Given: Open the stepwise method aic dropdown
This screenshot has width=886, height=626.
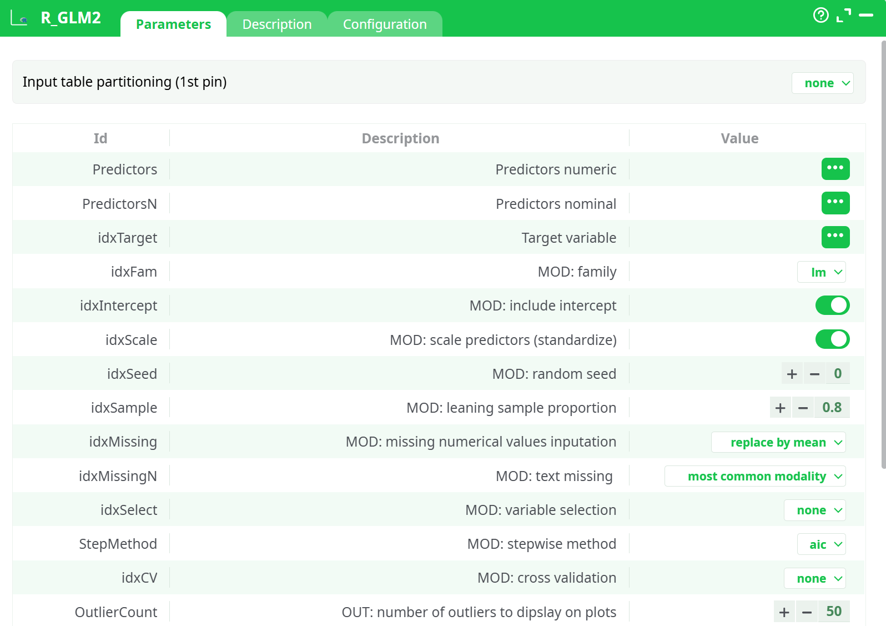Looking at the screenshot, I should point(821,544).
